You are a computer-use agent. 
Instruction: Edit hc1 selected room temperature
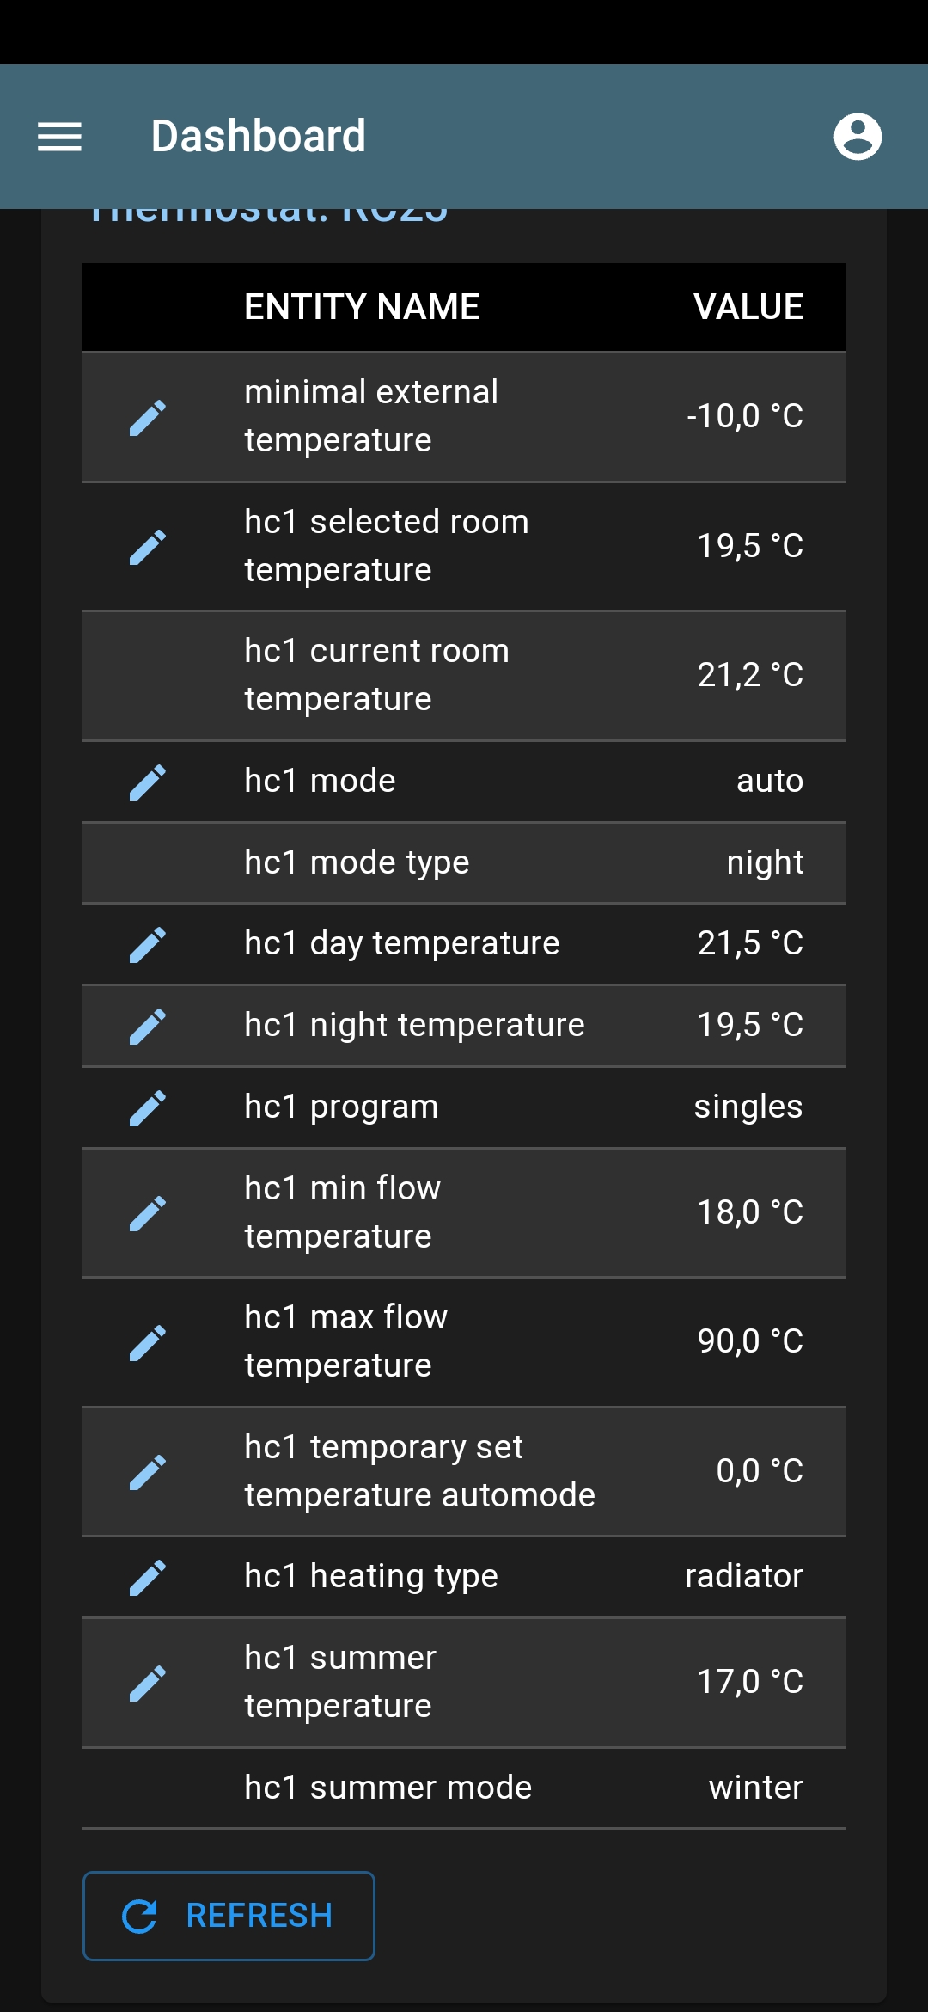tap(148, 545)
